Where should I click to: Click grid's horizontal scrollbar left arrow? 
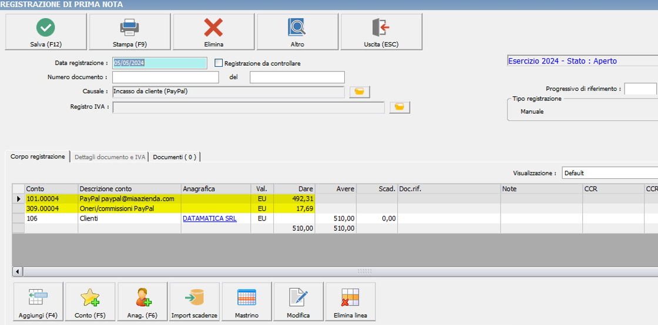tap(18, 272)
